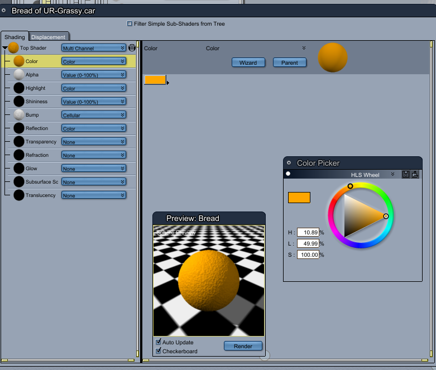Click the save icon in Color Picker
436x370 pixels.
[x=406, y=174]
